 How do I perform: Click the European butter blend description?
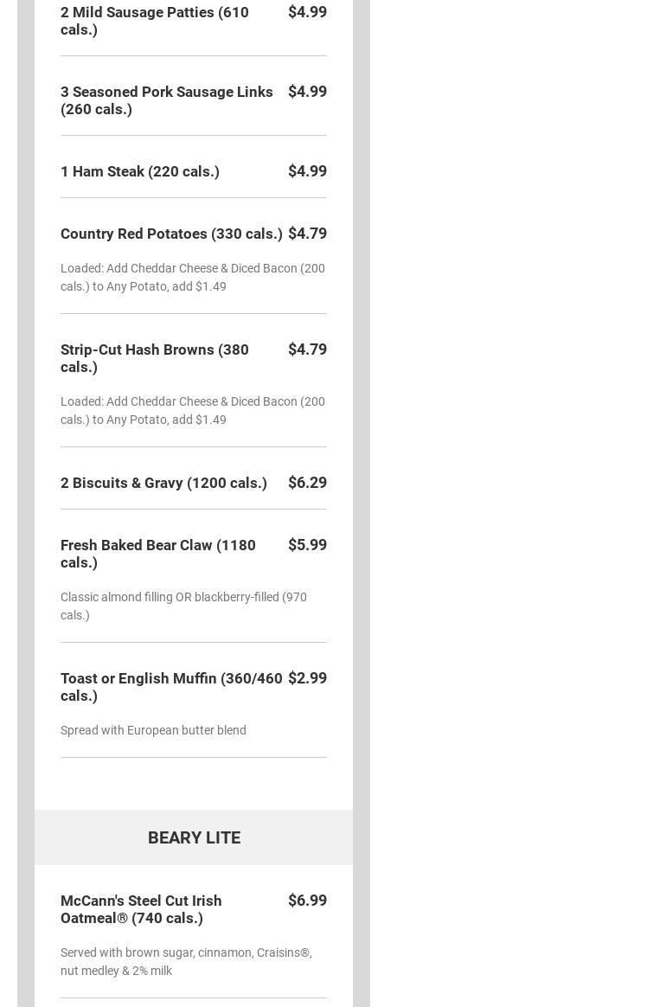pyautogui.click(x=153, y=730)
